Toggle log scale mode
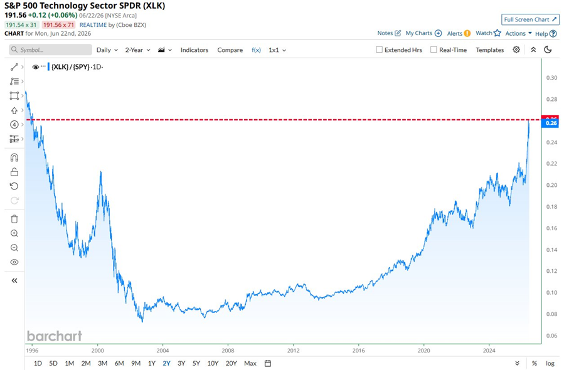Image resolution: width=564 pixels, height=370 pixels. [550, 363]
